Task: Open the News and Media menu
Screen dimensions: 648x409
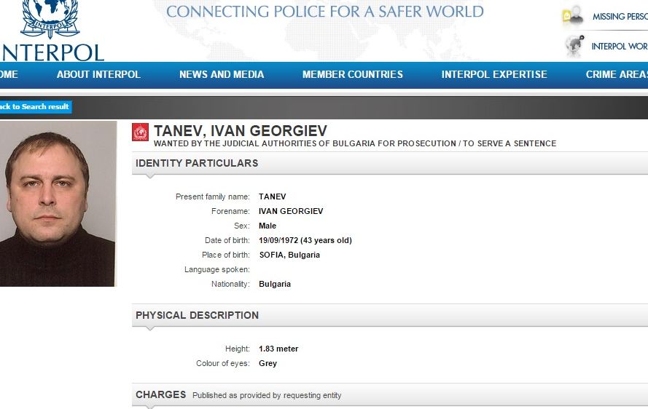Action: point(222,74)
